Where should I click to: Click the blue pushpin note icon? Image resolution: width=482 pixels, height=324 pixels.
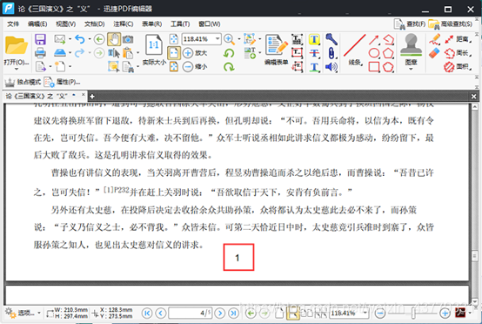click(331, 39)
